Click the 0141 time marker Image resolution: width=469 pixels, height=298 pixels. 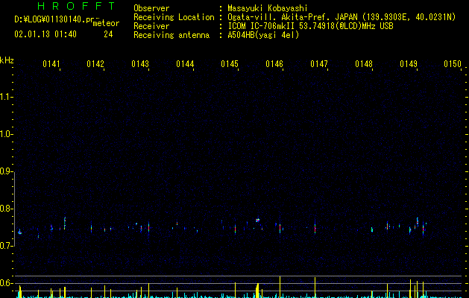[x=51, y=64]
